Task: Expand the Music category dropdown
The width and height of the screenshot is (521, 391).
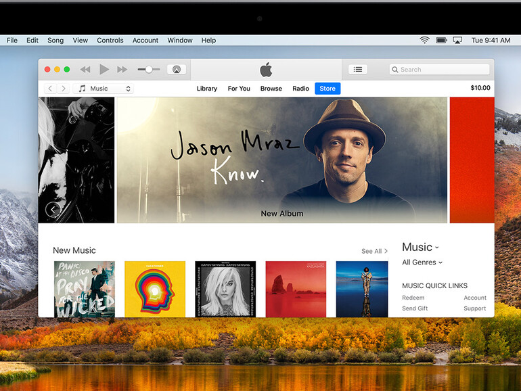Action: click(421, 247)
